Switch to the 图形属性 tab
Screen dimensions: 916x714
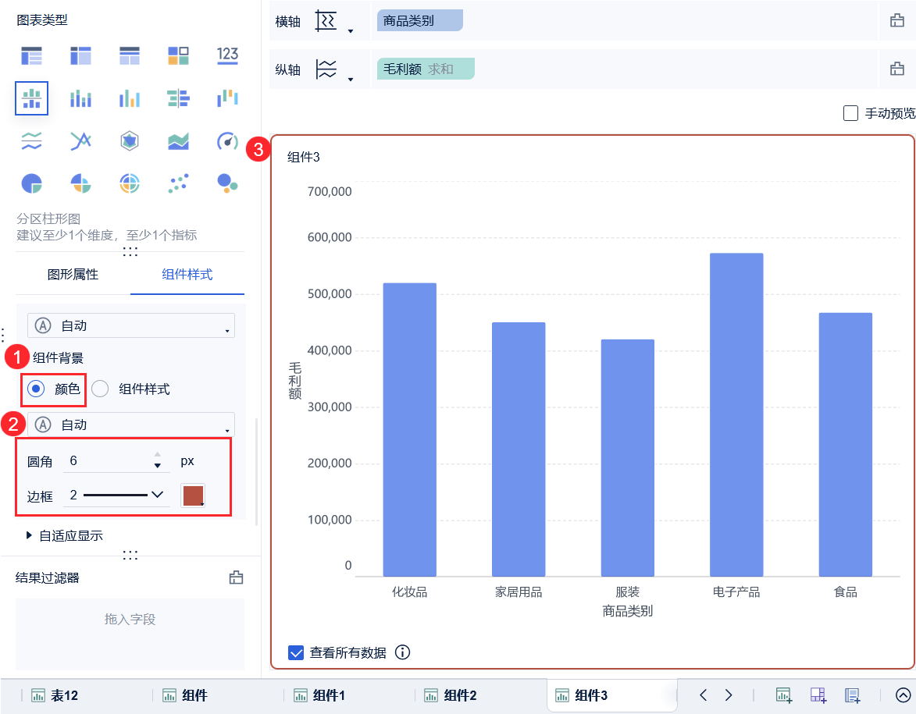coord(73,275)
